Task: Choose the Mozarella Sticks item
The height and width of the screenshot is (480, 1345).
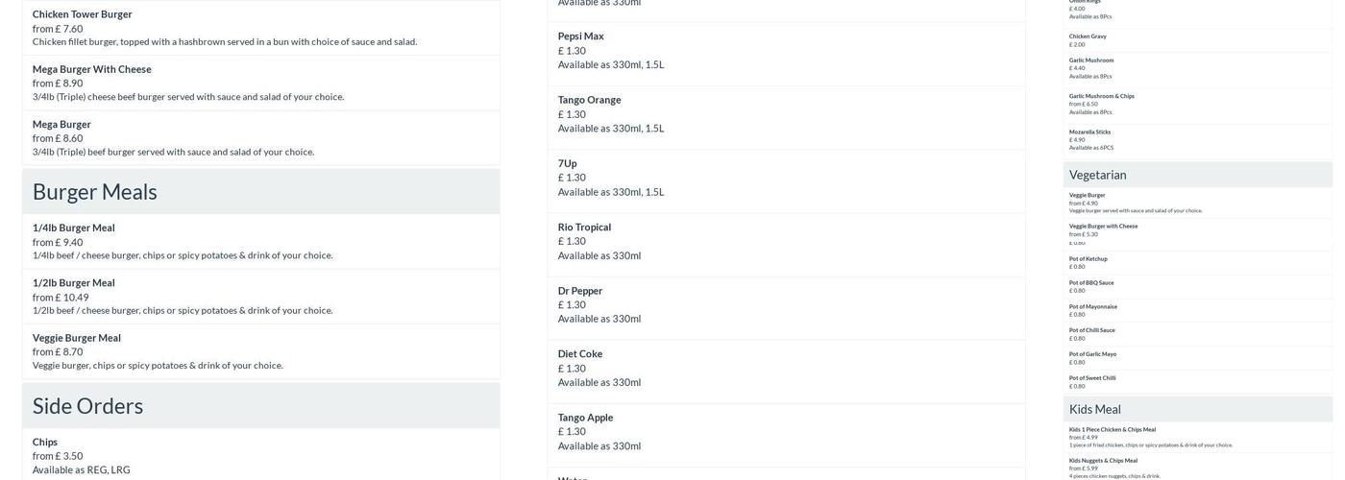Action: 1090,132
